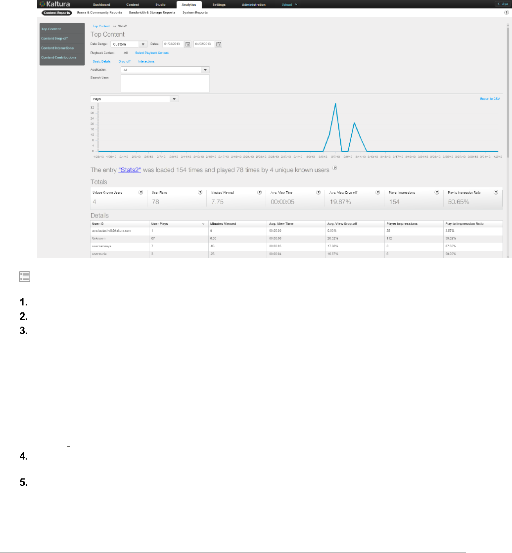Viewport: 512px width, 553px height.
Task: Show help for Avg. View Drop-off total
Action: 378,192
